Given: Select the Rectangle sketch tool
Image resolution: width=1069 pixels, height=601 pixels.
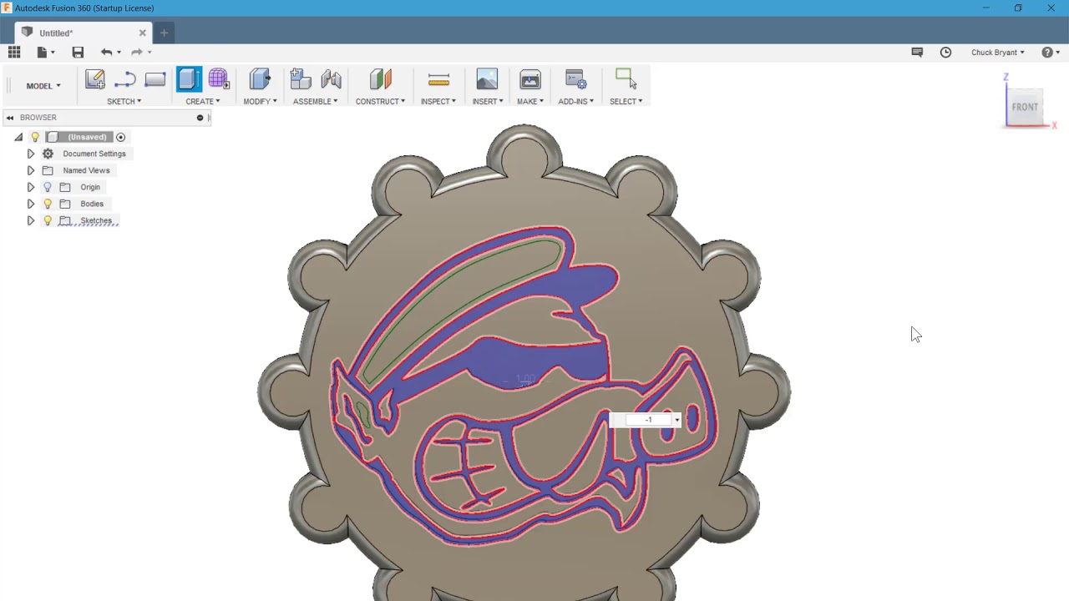Looking at the screenshot, I should coord(155,79).
